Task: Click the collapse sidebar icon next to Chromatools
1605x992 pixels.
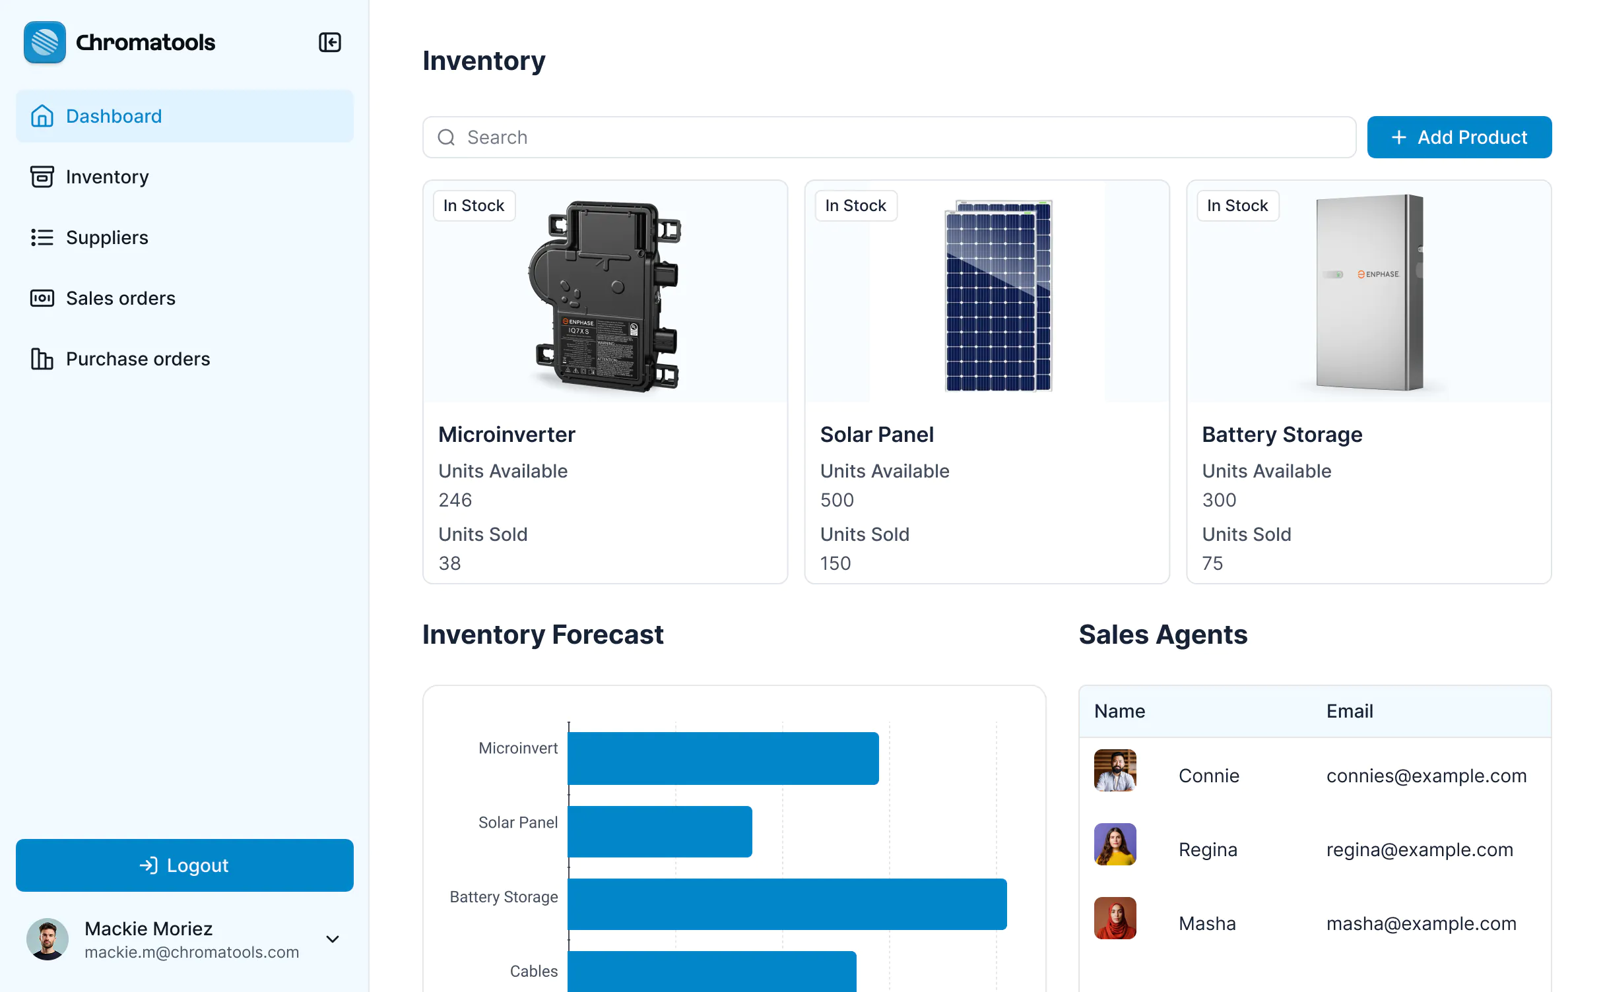Action: coord(330,42)
